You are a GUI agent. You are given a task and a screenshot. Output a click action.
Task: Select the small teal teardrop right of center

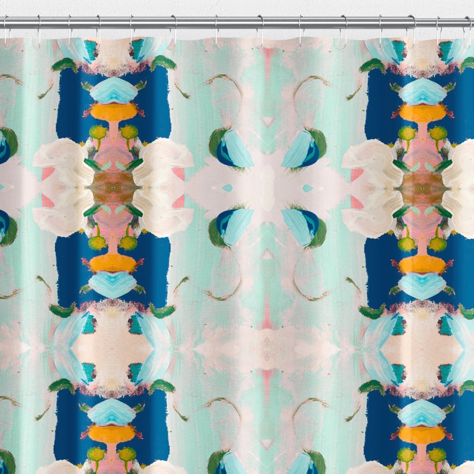308,187
